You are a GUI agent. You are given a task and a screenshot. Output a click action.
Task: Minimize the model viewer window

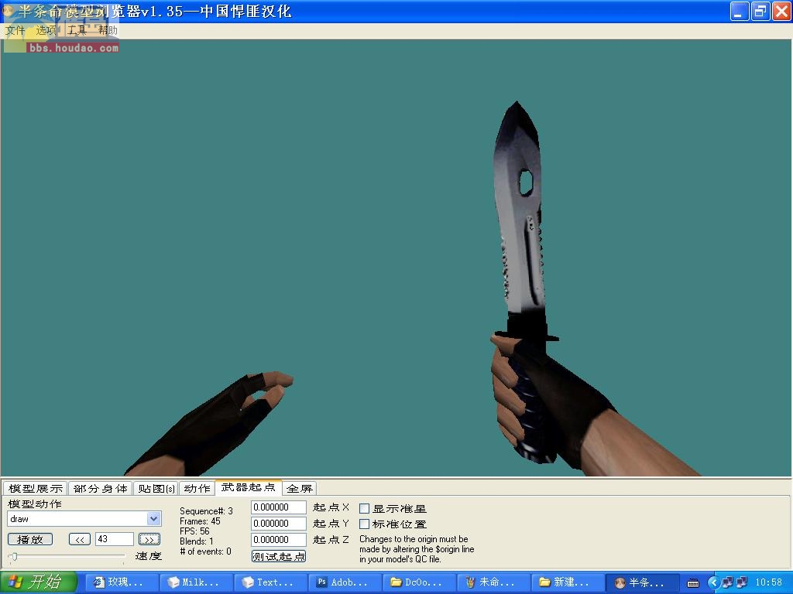(740, 11)
